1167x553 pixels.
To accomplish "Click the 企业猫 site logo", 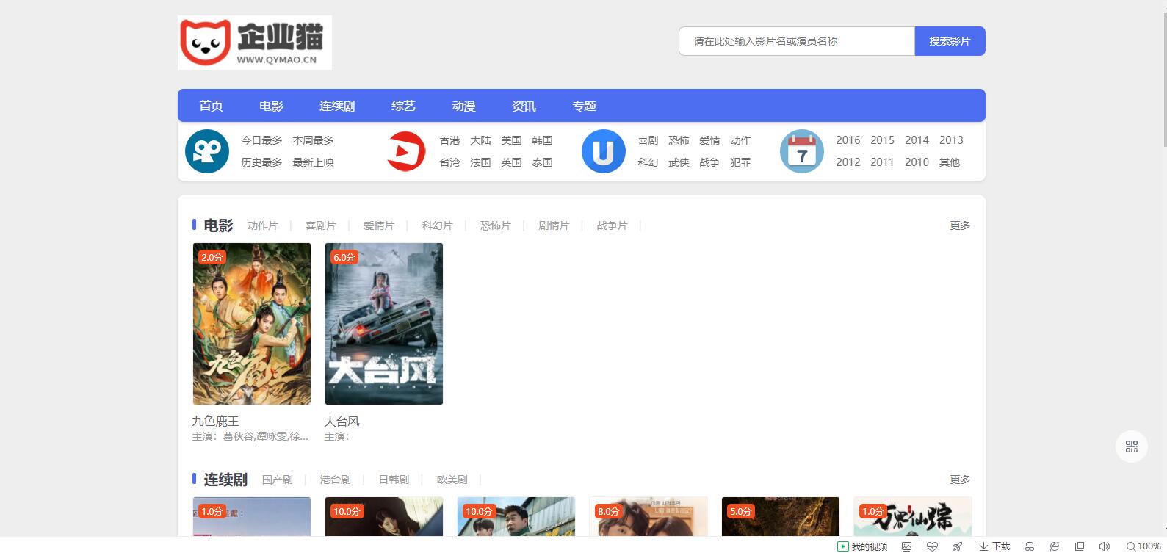I will pos(254,43).
